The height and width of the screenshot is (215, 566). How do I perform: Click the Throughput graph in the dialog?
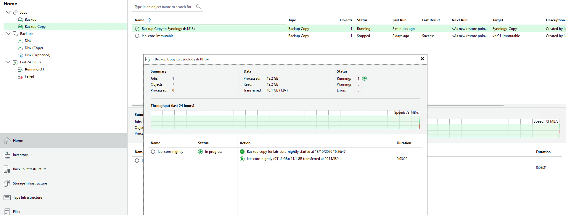click(x=285, y=120)
